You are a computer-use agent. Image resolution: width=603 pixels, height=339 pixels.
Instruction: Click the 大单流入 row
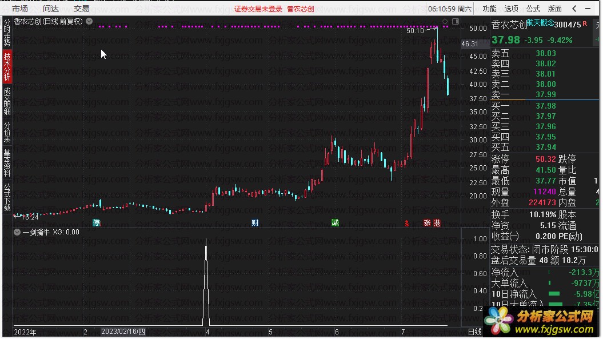click(545, 283)
